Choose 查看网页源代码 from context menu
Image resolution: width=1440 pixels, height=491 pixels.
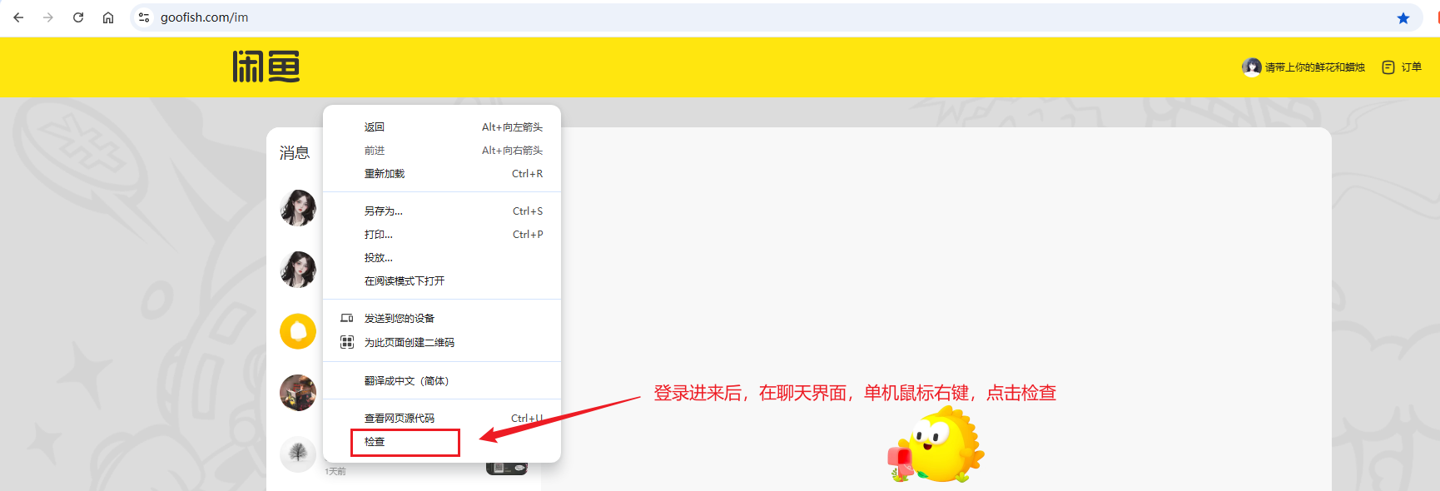point(400,419)
